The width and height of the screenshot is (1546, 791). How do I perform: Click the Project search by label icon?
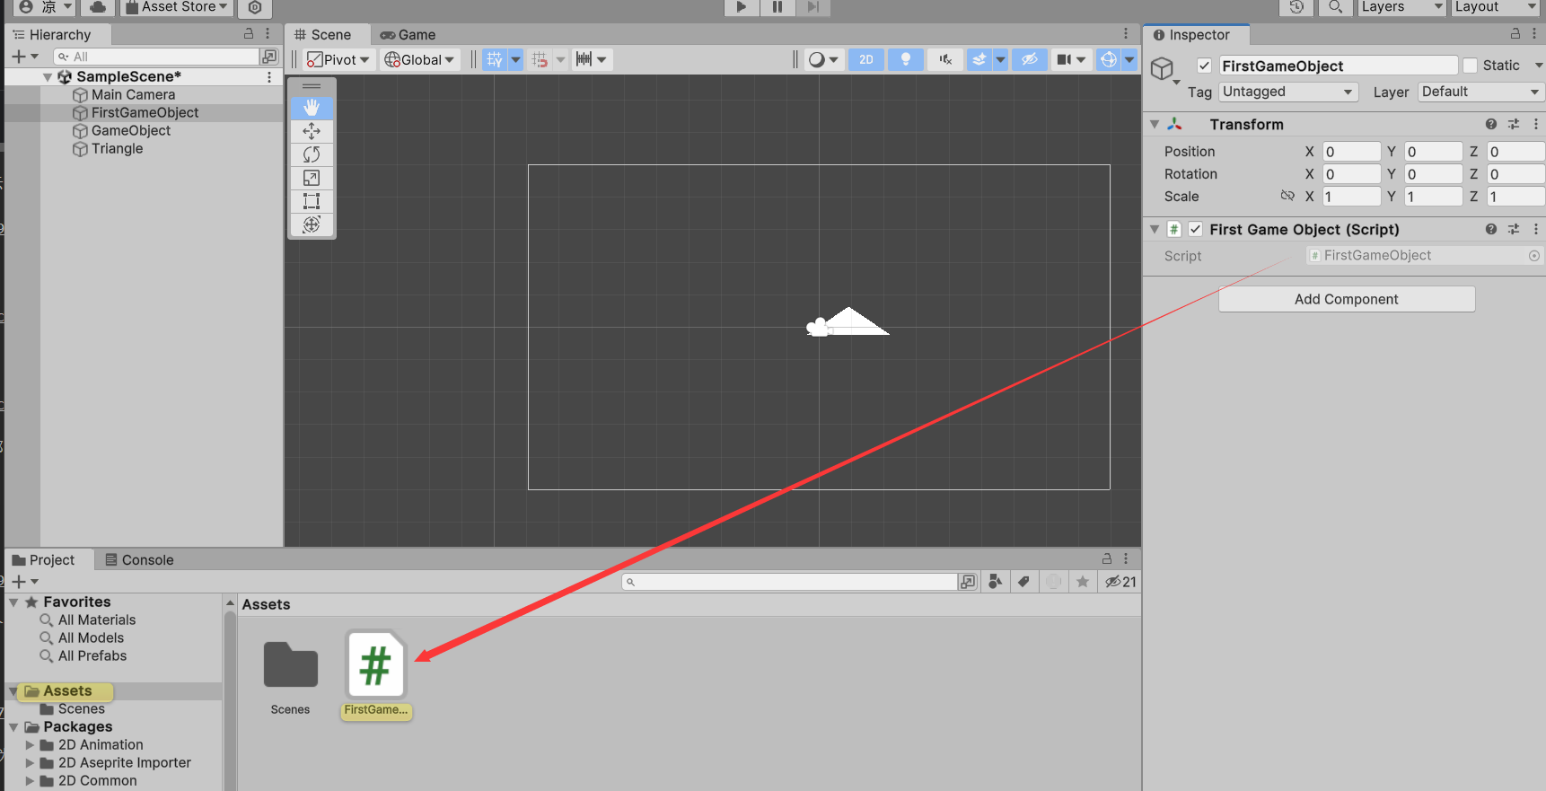[x=1023, y=582]
